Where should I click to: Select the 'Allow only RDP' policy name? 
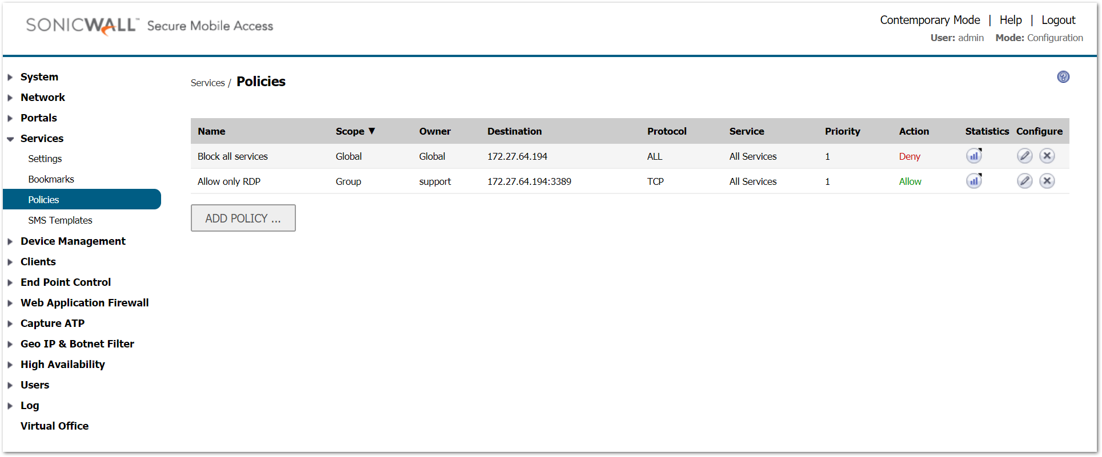click(x=229, y=181)
